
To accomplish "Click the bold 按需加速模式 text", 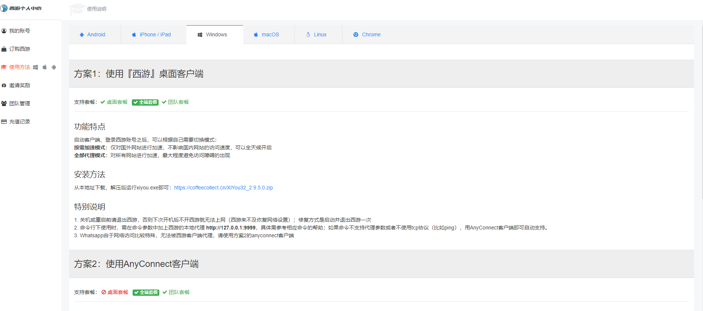I will (89, 148).
